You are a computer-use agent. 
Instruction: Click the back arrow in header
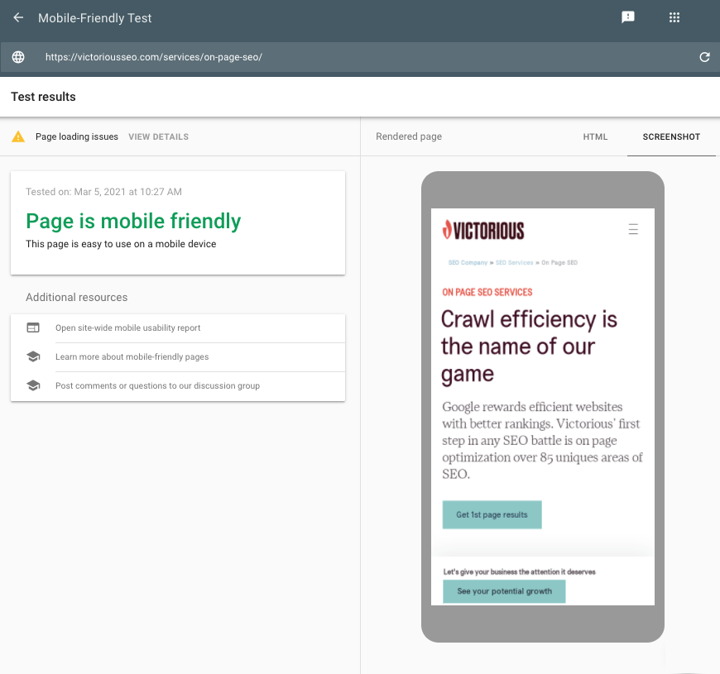[18, 17]
